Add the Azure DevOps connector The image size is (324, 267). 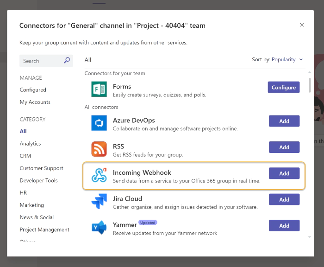tap(284, 121)
